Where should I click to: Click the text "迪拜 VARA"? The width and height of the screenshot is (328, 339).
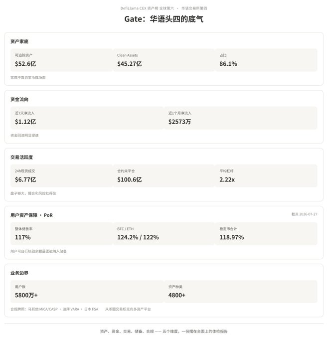71,309
